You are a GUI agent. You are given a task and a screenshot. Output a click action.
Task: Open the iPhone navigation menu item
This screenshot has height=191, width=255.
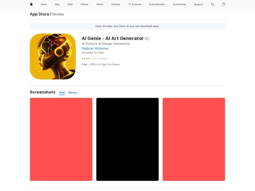(x=85, y=4)
